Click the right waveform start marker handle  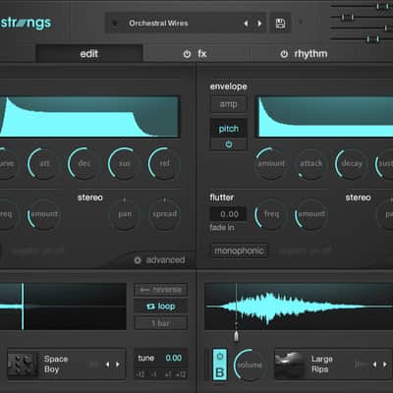236,335
